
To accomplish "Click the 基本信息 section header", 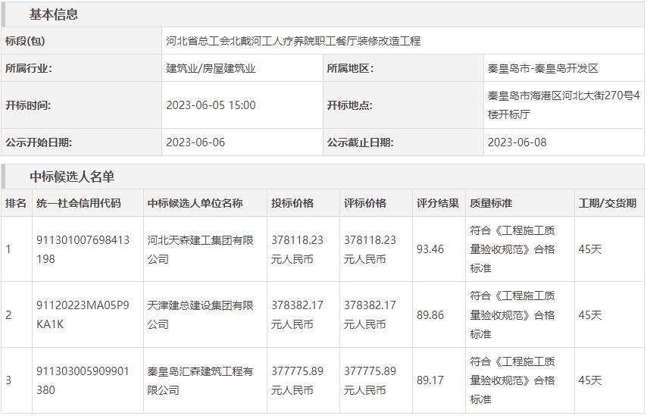I will tap(53, 14).
